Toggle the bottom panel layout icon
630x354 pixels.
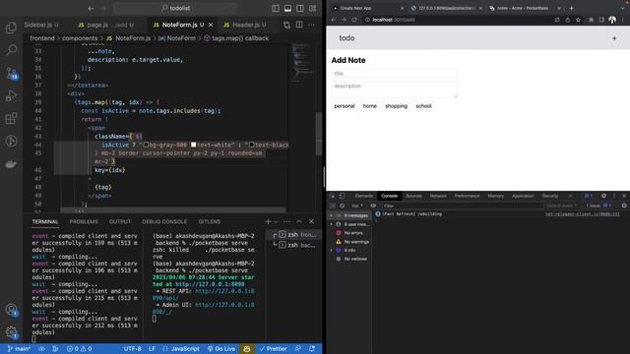click(287, 9)
